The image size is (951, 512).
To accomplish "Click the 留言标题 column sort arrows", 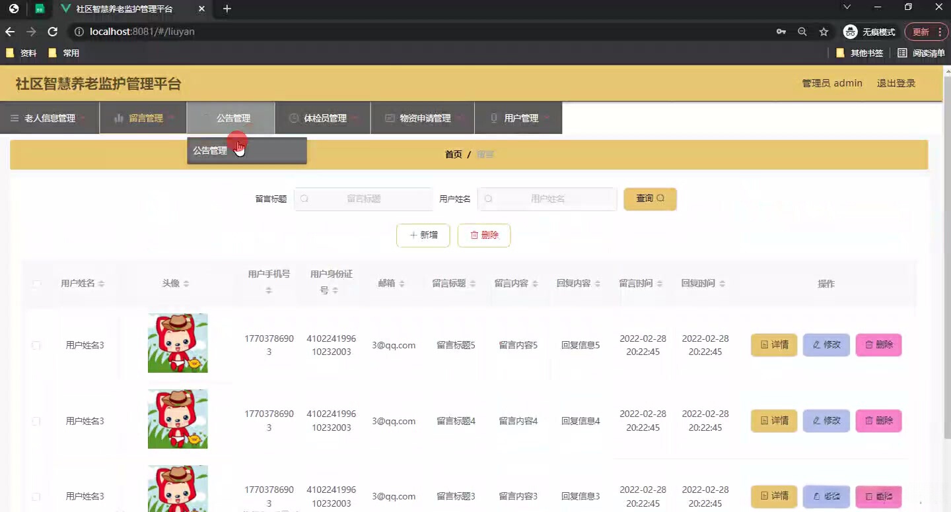I will [x=472, y=284].
